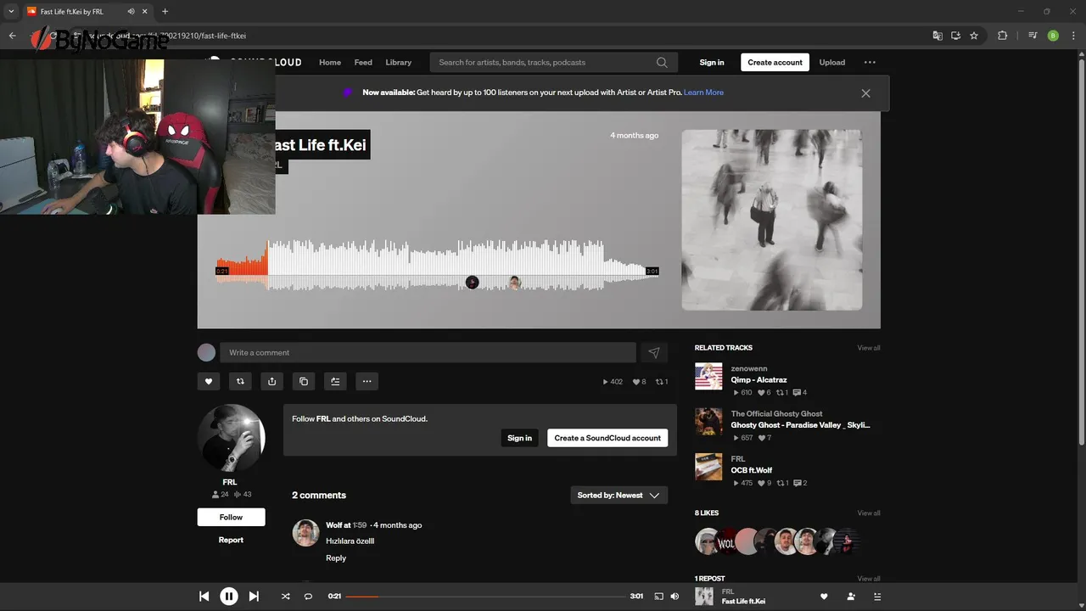Copy the track link with the copy icon

tap(304, 381)
